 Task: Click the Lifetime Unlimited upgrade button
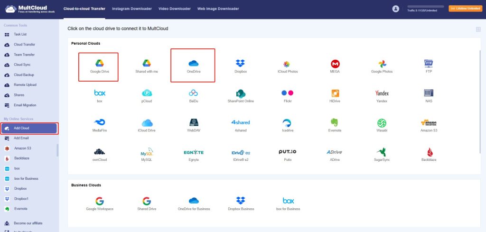pos(466,9)
